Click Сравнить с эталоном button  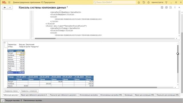pyautogui.click(x=29, y=91)
